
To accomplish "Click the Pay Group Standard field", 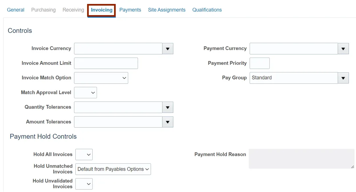I will (x=294, y=78).
